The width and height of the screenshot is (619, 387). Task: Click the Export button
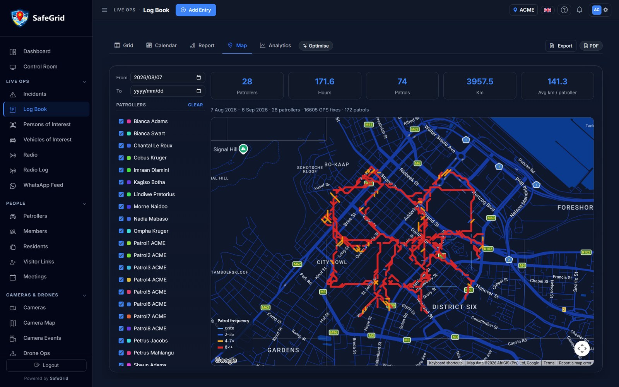(x=561, y=46)
